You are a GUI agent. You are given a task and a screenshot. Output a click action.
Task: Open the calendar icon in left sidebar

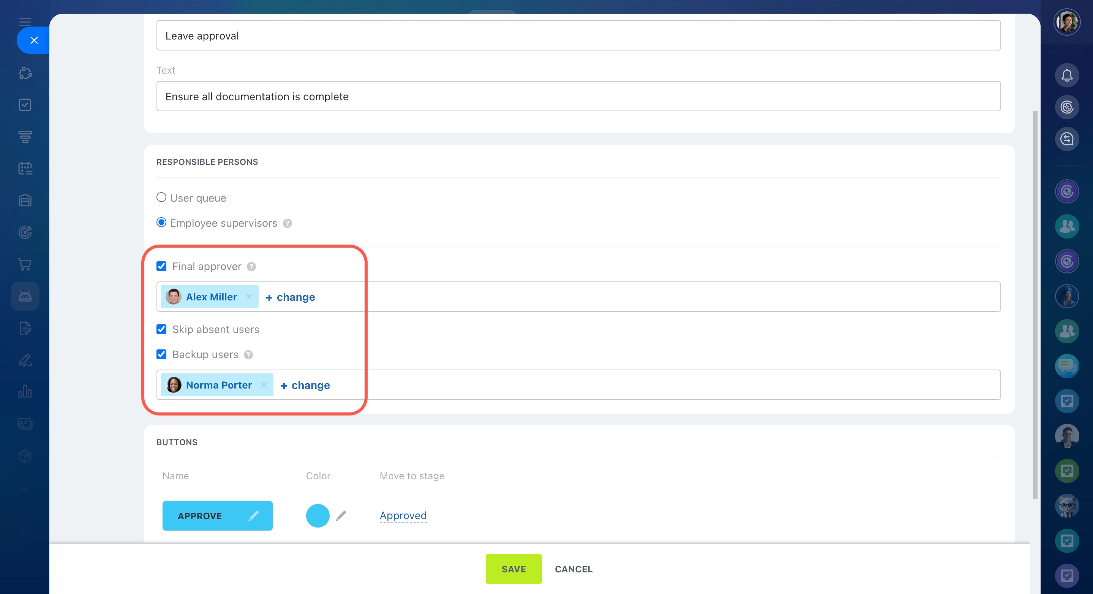point(25,169)
